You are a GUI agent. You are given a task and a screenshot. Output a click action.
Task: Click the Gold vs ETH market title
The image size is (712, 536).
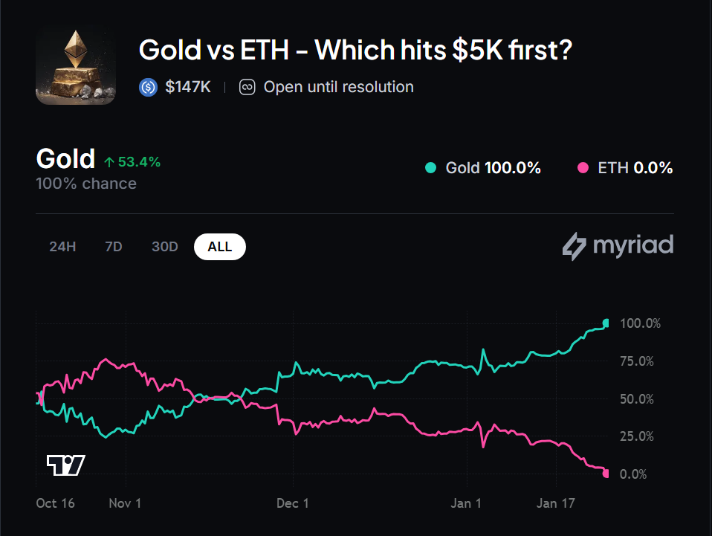(x=355, y=50)
